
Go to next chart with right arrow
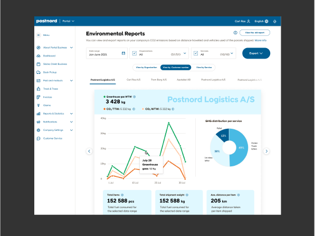tap(266, 151)
